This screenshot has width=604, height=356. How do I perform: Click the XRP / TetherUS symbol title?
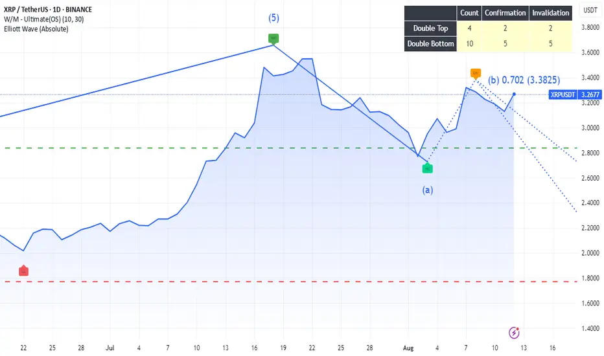48,10
